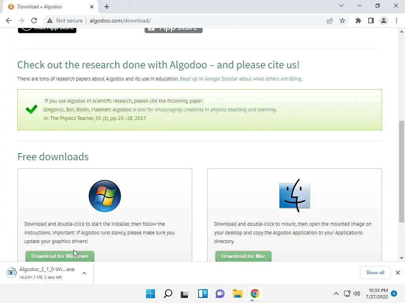Open the Chat taskbar icon

220,294
